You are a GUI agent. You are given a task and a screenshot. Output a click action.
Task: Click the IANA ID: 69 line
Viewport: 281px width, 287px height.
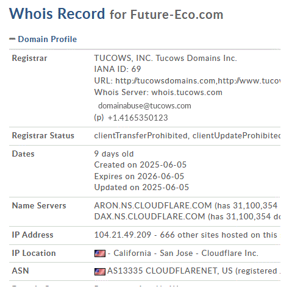click(x=118, y=69)
